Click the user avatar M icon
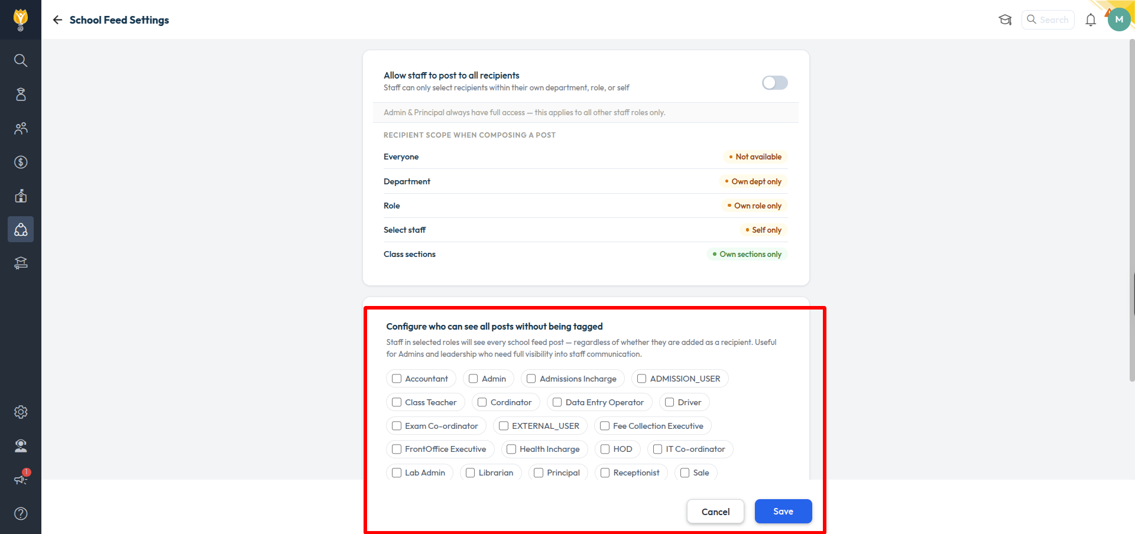This screenshot has width=1135, height=534. click(1118, 19)
